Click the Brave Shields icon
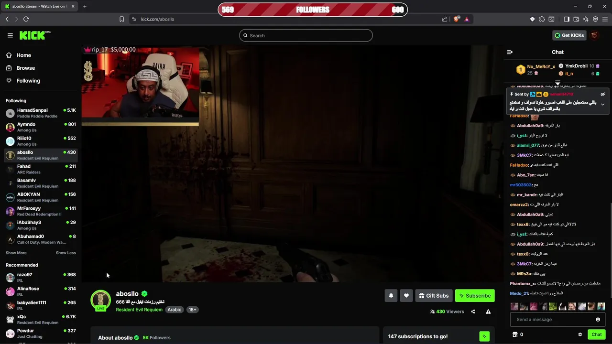612x344 pixels. (457, 19)
